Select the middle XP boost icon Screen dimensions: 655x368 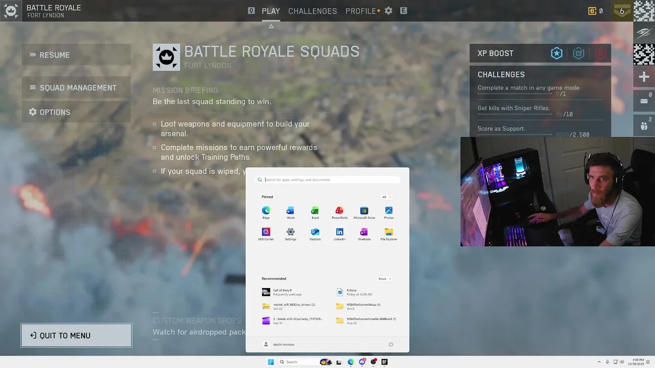pyautogui.click(x=578, y=53)
